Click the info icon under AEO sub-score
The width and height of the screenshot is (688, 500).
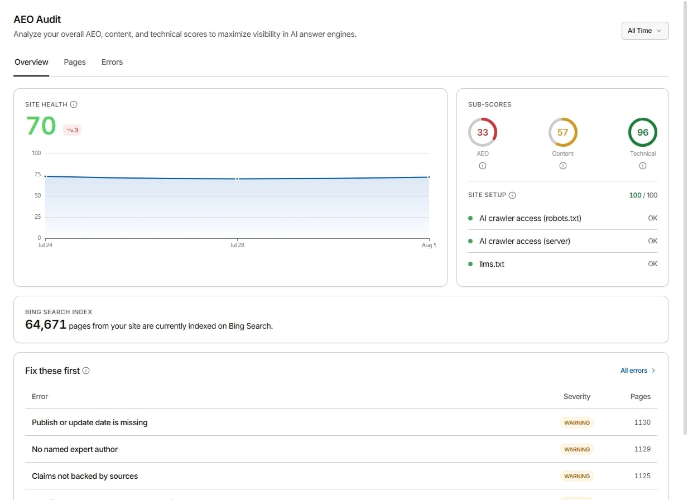pyautogui.click(x=483, y=166)
